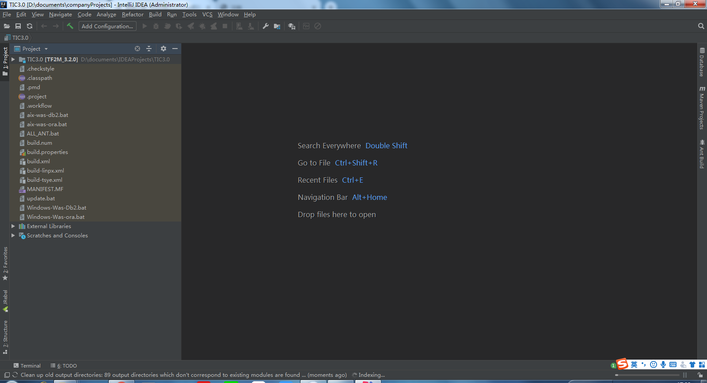This screenshot has height=383, width=707.
Task: Click the Stop square toolbar icon
Action: pyautogui.click(x=225, y=26)
